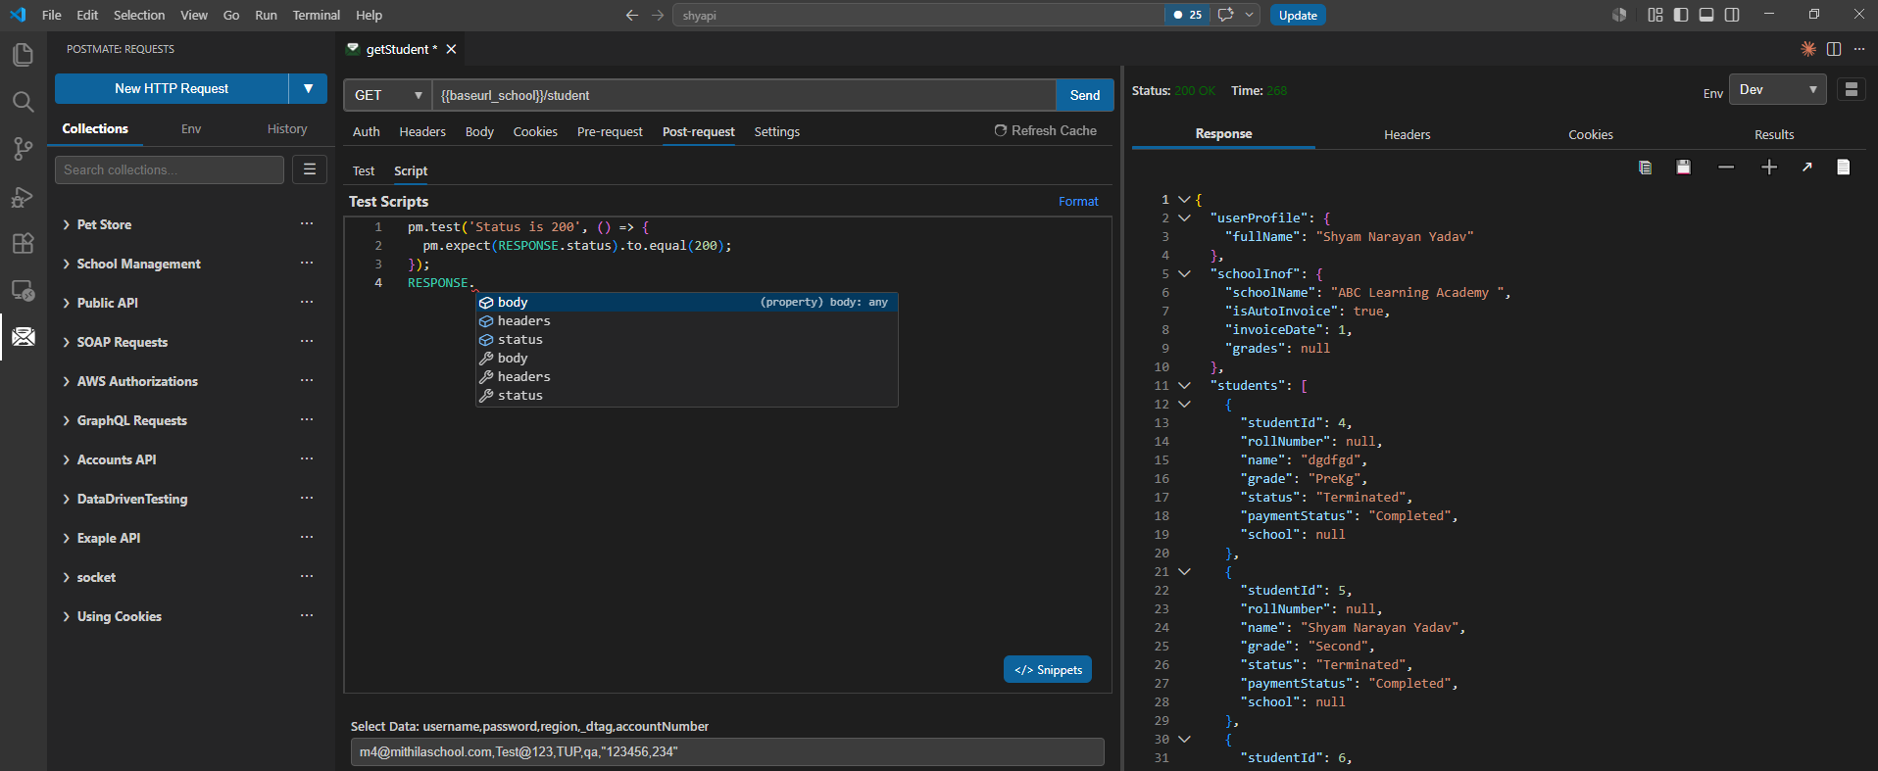Viewport: 1878px width, 771px height.
Task: Toggle the secondary side bar visibility
Action: (x=1732, y=15)
